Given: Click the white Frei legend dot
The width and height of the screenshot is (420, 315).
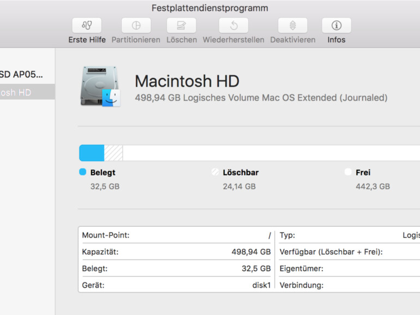Looking at the screenshot, I should click(348, 172).
